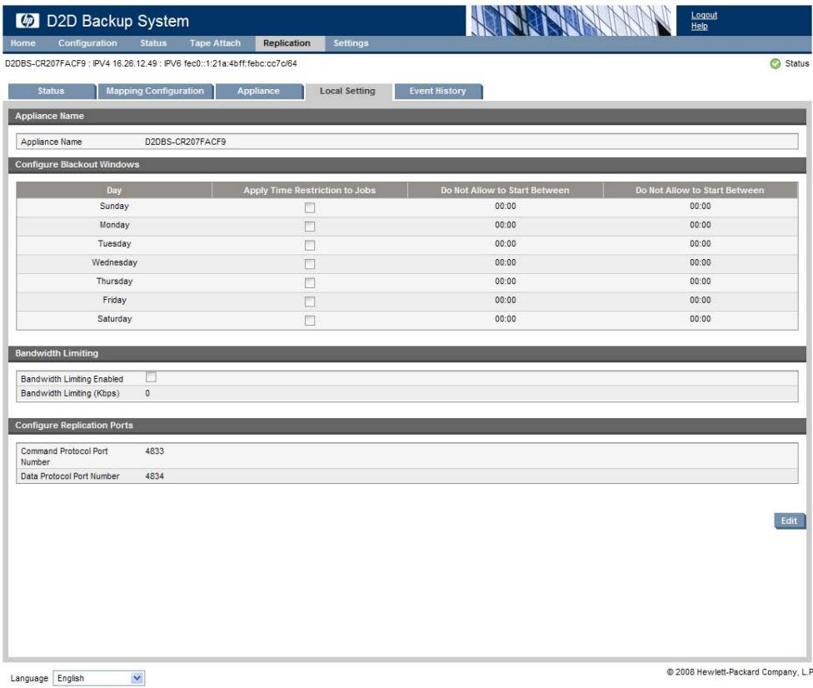Switch to Mapping Configuration tab
This screenshot has width=813, height=688.
tap(156, 92)
